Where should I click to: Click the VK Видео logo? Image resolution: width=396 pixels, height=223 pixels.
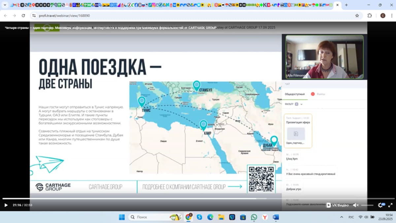(x=338, y=205)
